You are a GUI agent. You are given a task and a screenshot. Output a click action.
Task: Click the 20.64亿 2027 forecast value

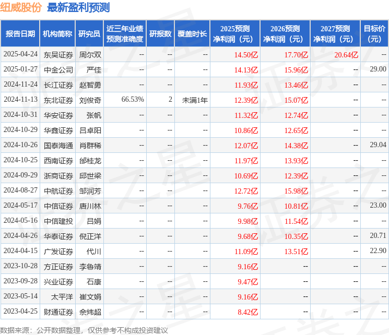point(346,55)
